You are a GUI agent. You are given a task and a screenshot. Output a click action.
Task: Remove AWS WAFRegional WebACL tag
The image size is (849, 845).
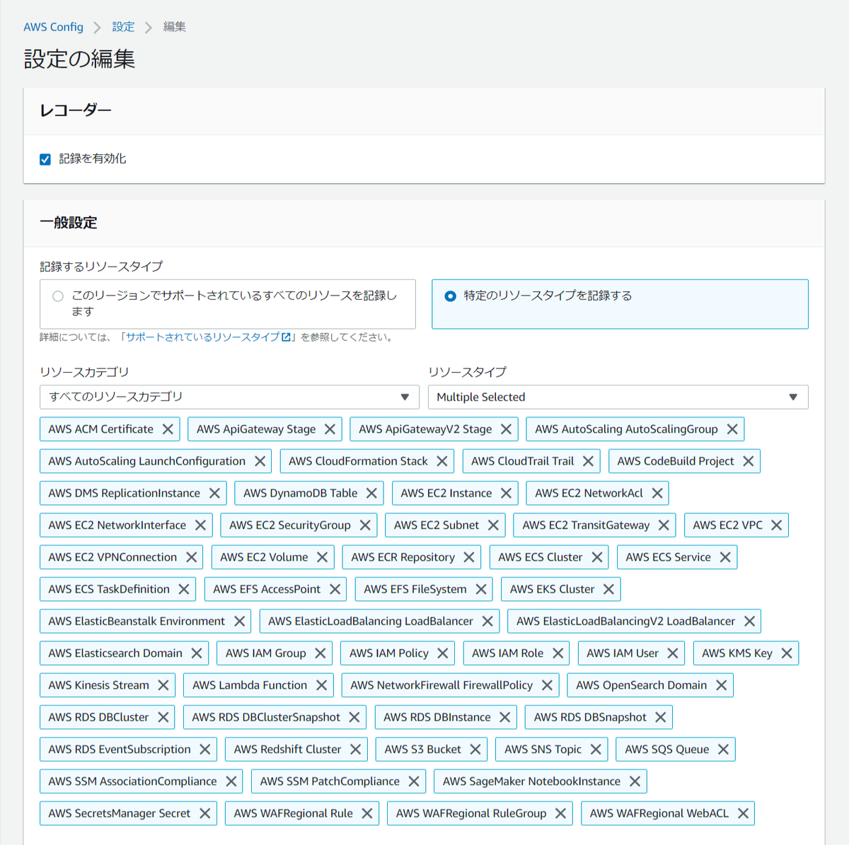point(743,813)
